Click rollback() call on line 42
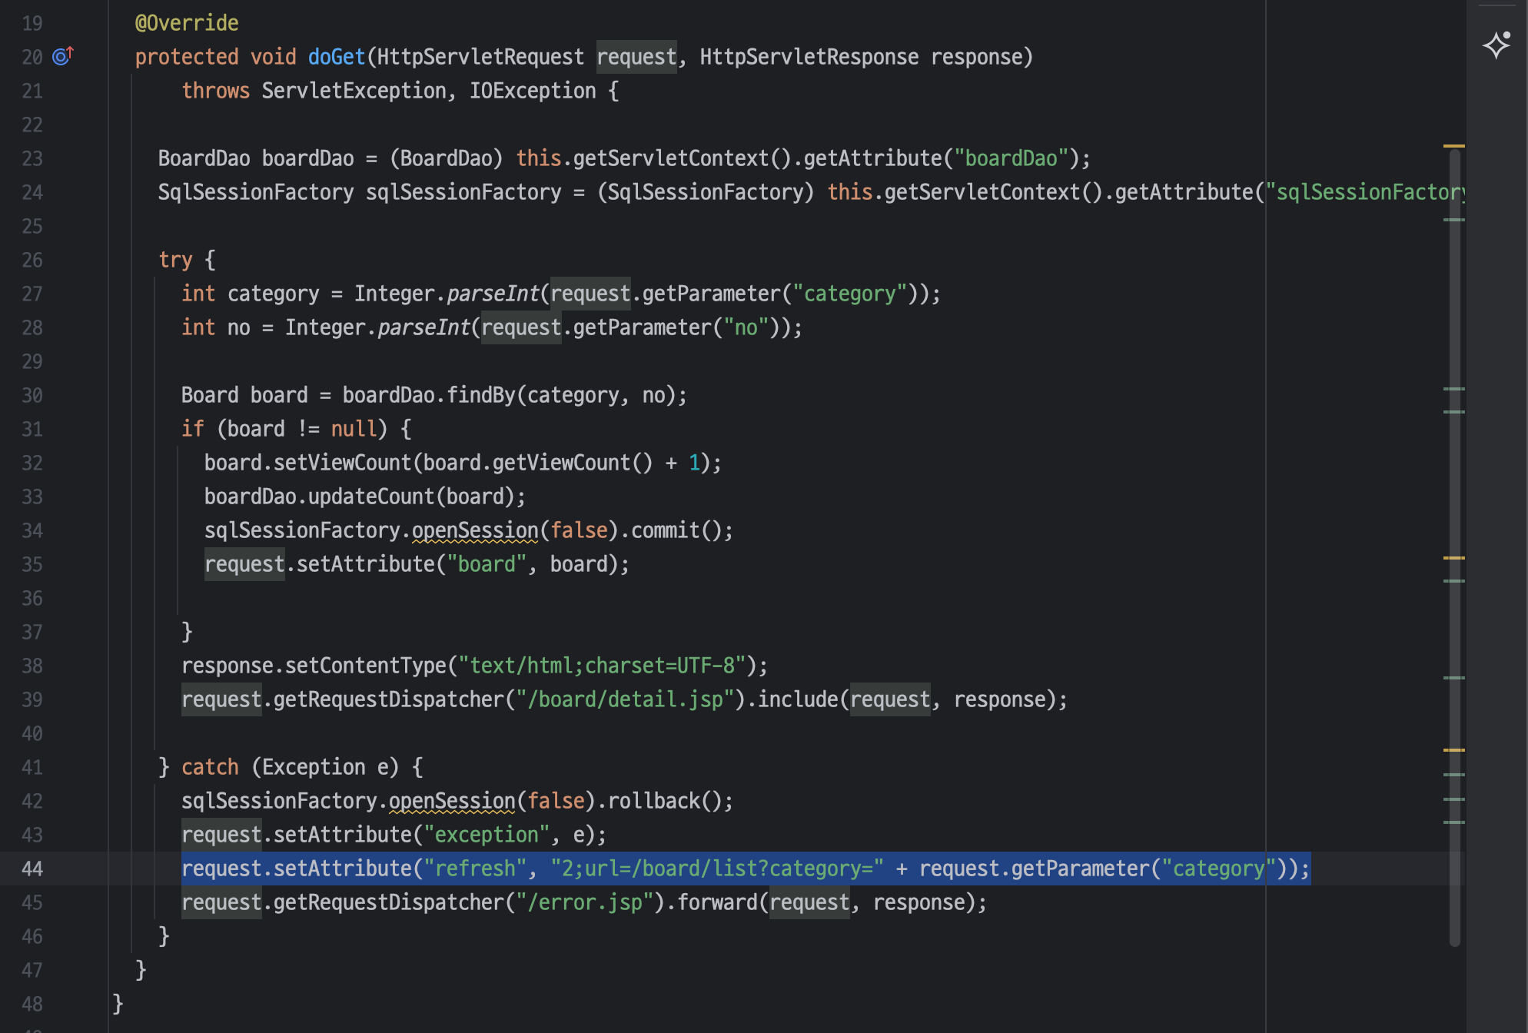This screenshot has width=1528, height=1033. coord(666,801)
